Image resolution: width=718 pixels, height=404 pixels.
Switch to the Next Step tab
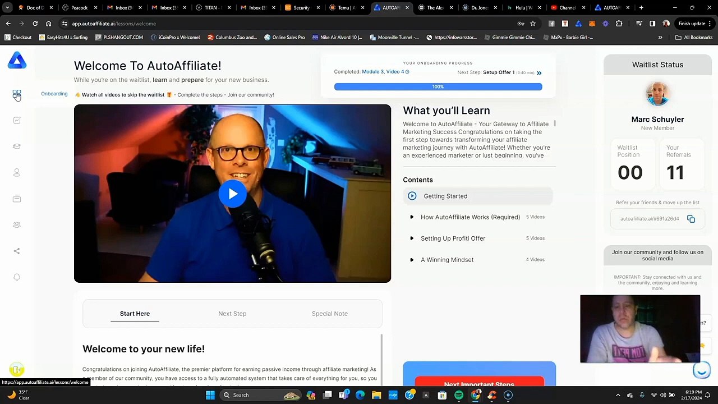(232, 314)
